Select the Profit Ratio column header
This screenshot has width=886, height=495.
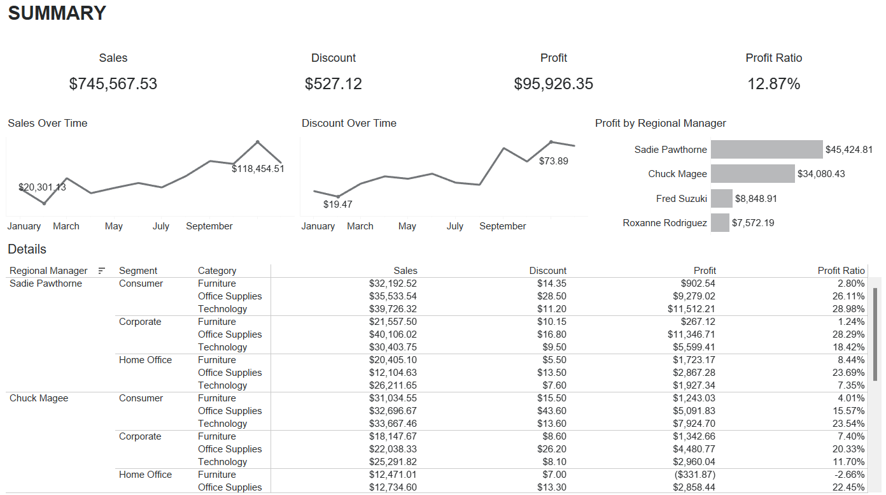point(841,271)
